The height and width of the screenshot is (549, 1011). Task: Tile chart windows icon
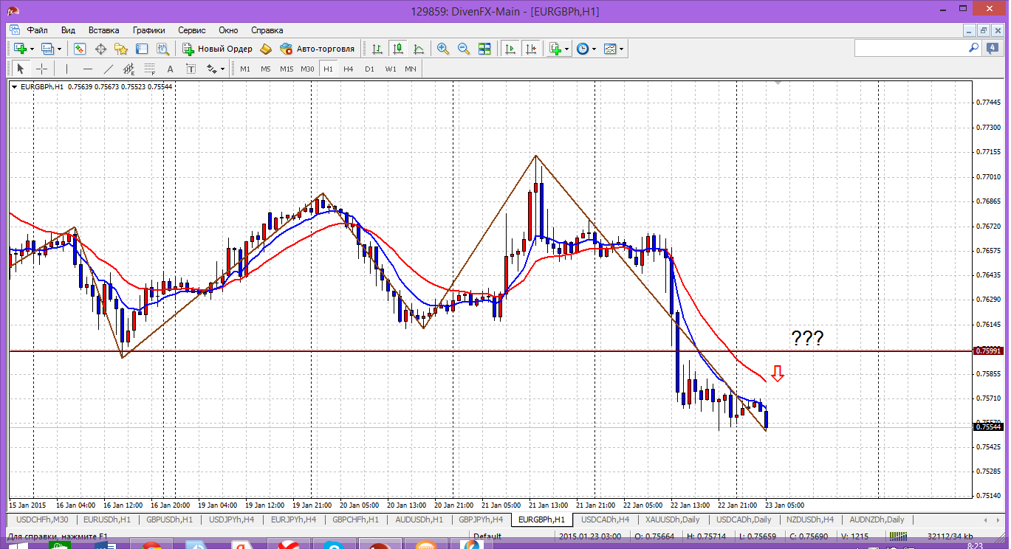coord(484,49)
